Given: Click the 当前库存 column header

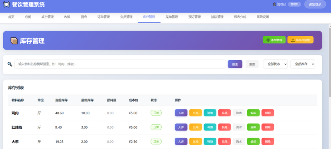Looking at the screenshot, I should point(61,100).
